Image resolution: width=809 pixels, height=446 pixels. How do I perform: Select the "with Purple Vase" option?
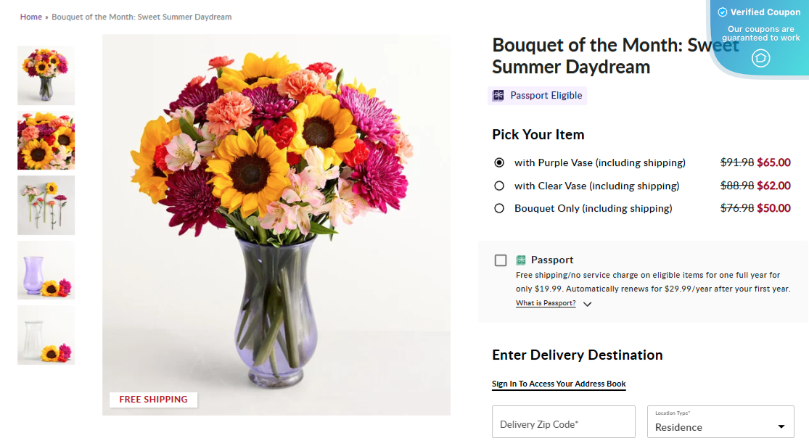pos(498,162)
